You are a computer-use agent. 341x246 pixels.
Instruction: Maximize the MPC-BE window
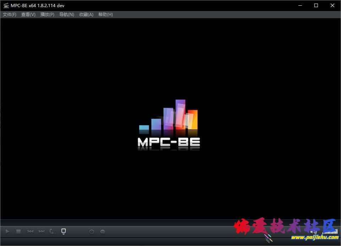316,5
